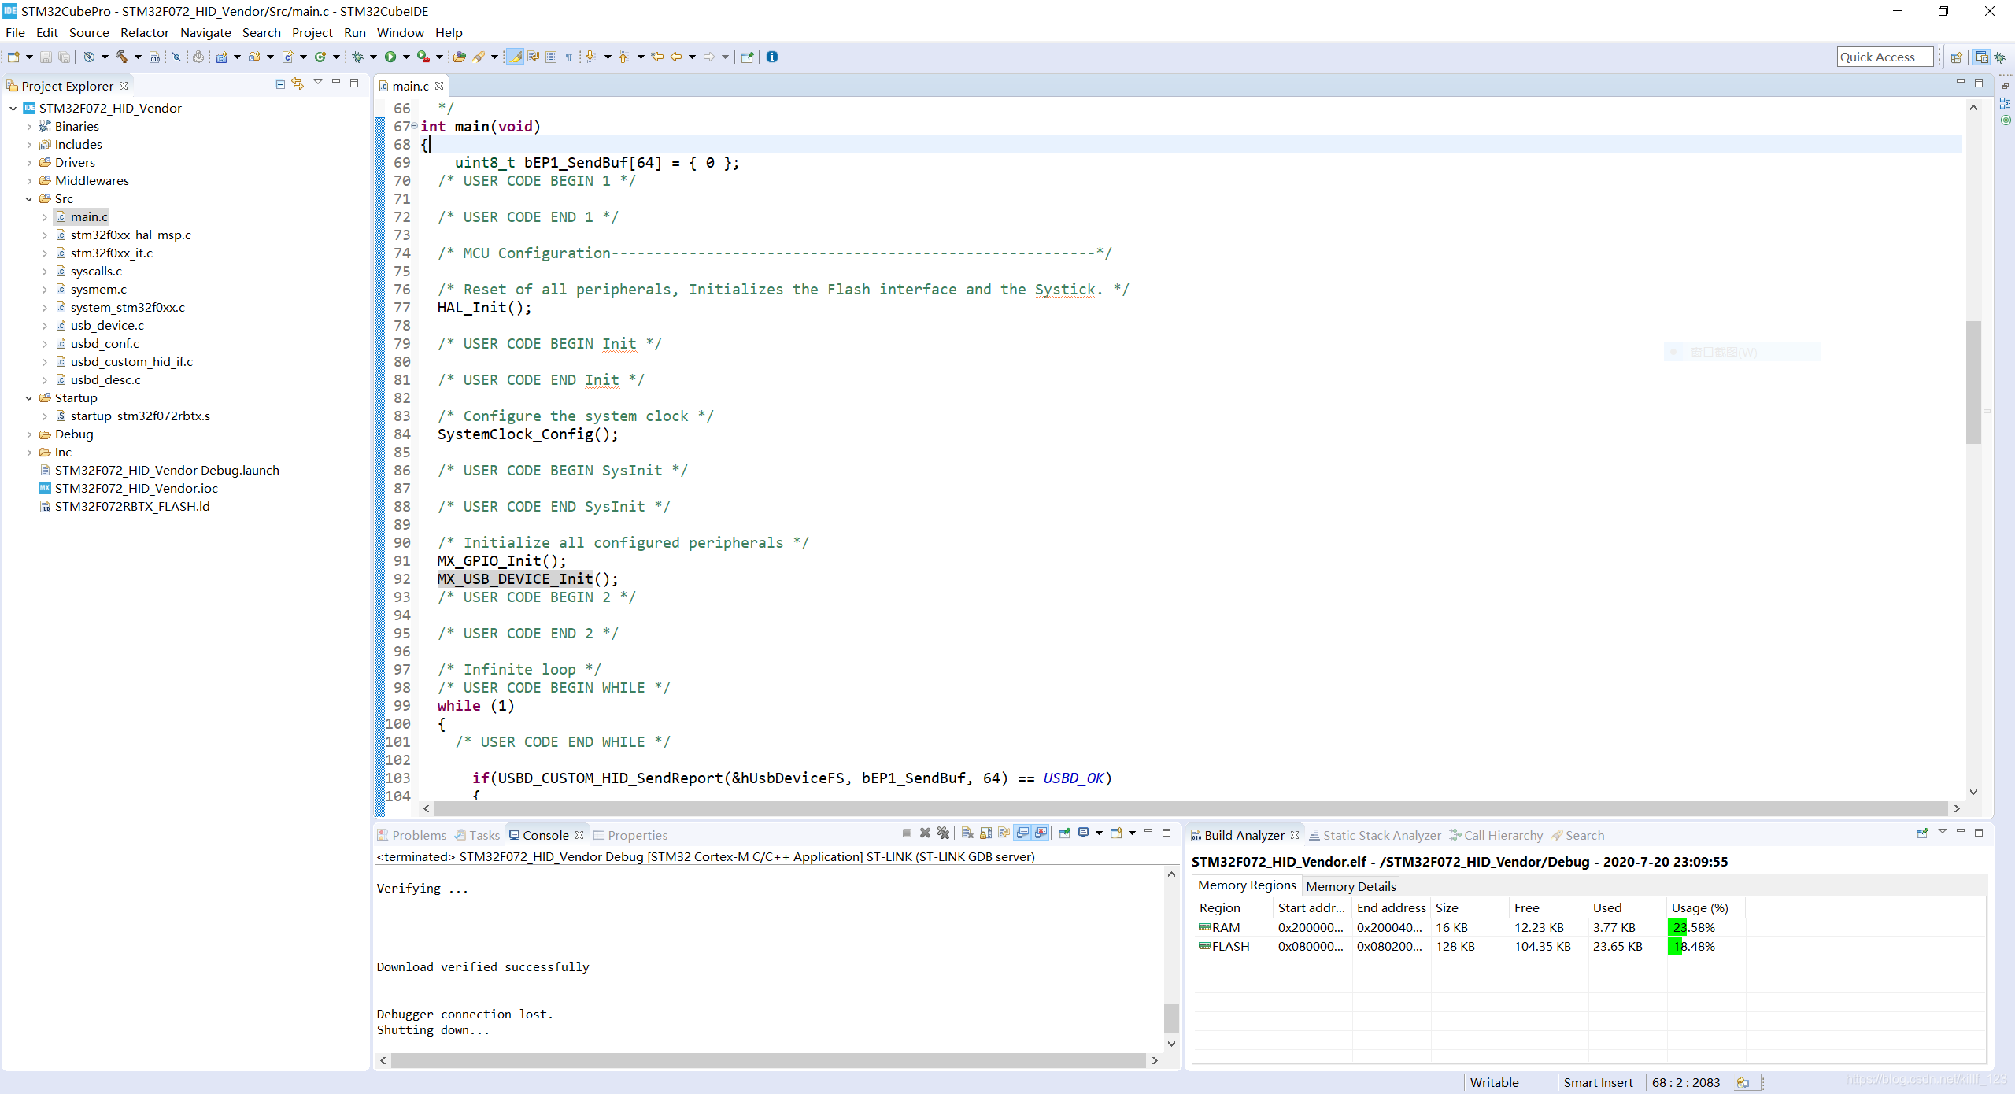Open the Project menu
This screenshot has width=2015, height=1094.
(312, 32)
